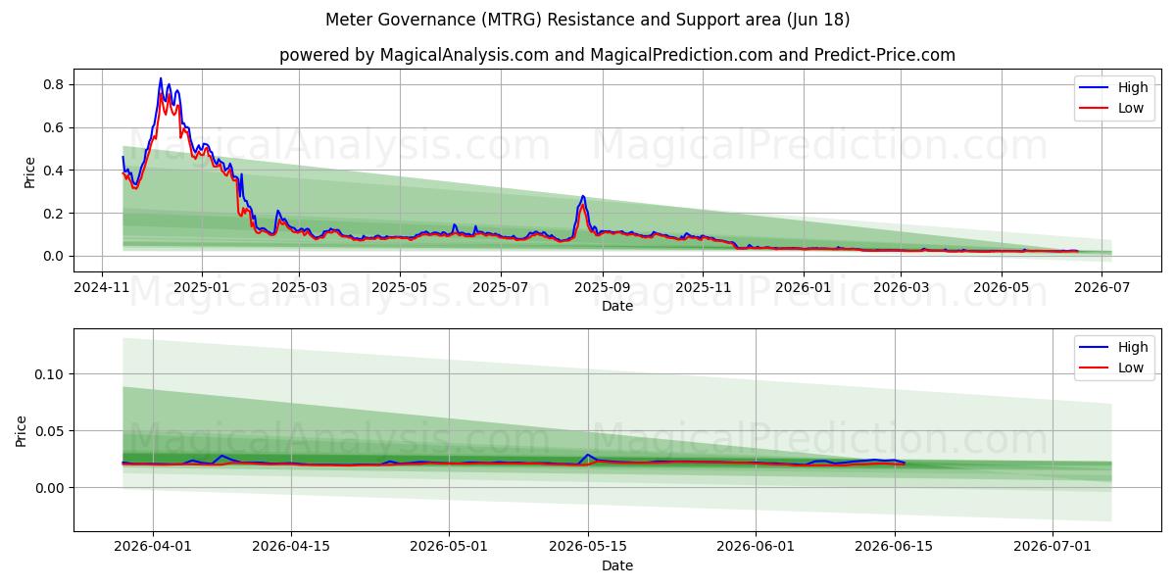Click the 'Price' label of the upper chart
Screen dimensions: 1176x588
(29, 172)
